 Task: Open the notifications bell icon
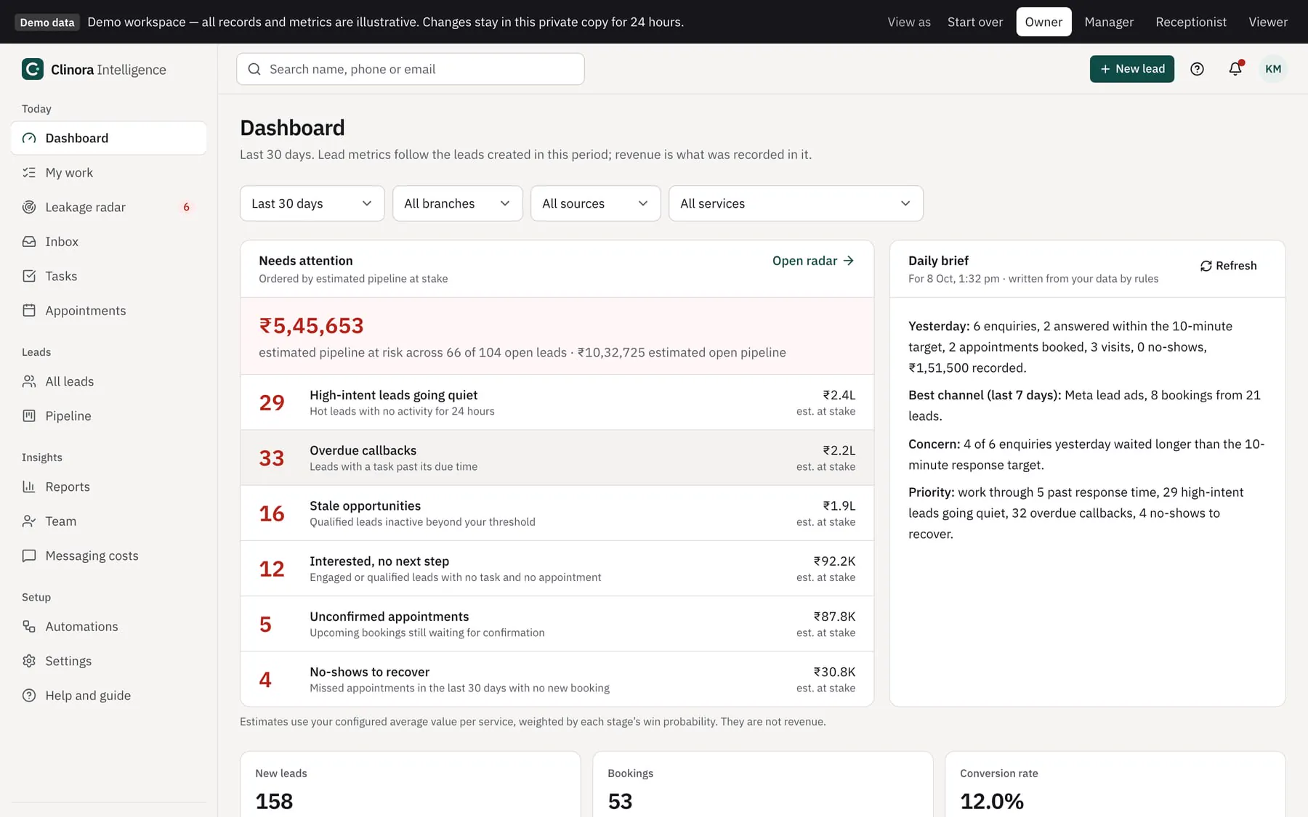(x=1235, y=69)
